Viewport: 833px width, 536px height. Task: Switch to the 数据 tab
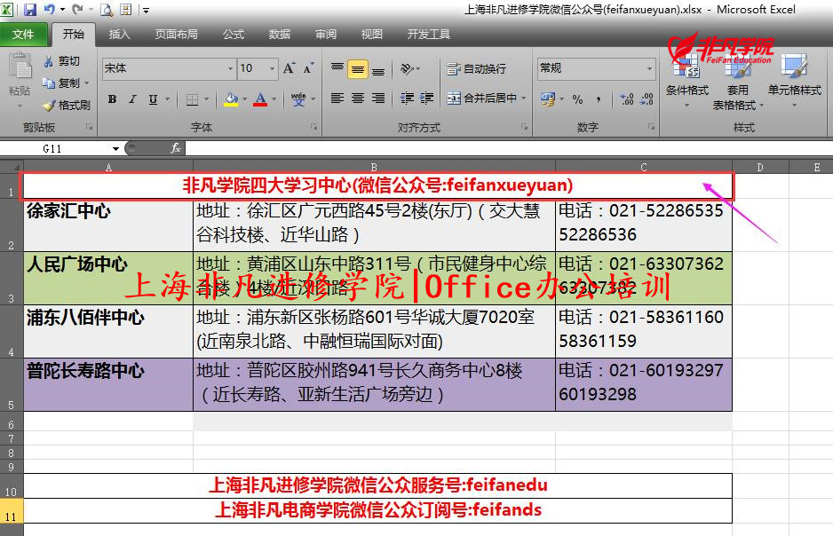280,35
